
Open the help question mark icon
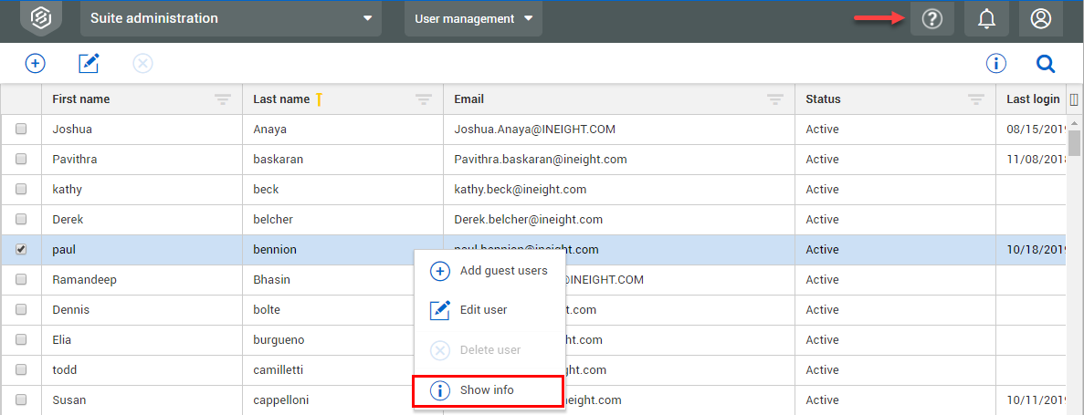pos(931,19)
